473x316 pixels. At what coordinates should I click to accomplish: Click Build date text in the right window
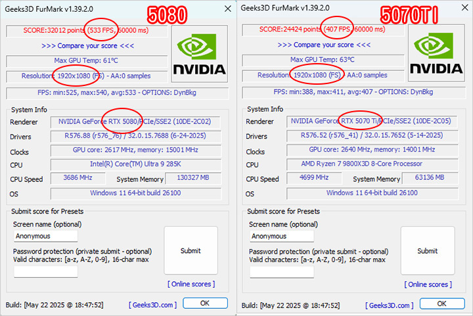(290, 305)
